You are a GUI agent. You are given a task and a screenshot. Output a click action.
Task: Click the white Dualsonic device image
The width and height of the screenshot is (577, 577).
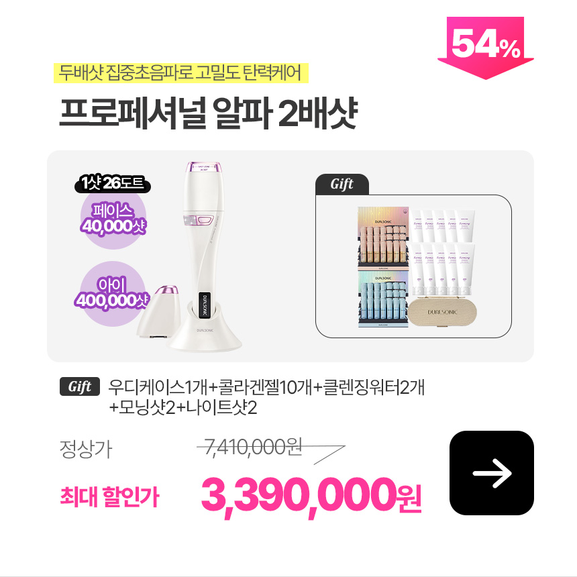click(205, 256)
